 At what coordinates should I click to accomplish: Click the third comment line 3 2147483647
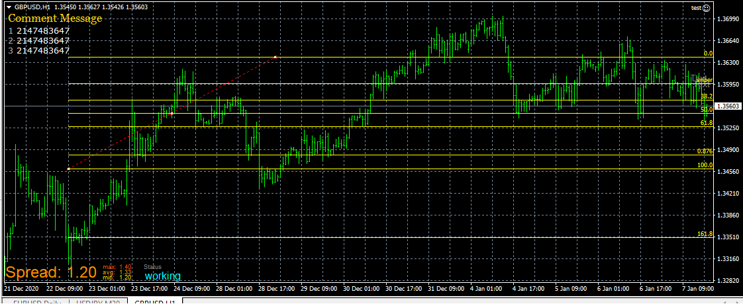click(39, 51)
